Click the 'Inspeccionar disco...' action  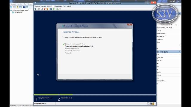pyautogui.click(x=161, y=34)
